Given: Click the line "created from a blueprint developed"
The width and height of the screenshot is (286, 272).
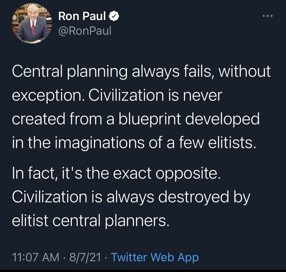Looking at the screenshot, I should tap(136, 119).
